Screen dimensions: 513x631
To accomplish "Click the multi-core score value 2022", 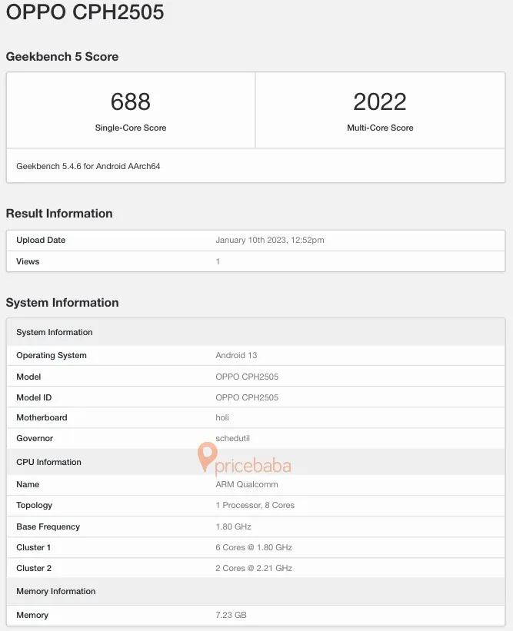I will tap(380, 101).
